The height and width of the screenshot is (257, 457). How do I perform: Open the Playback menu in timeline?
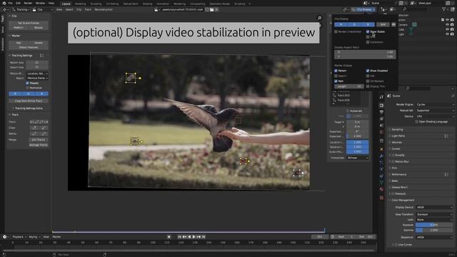click(19, 237)
